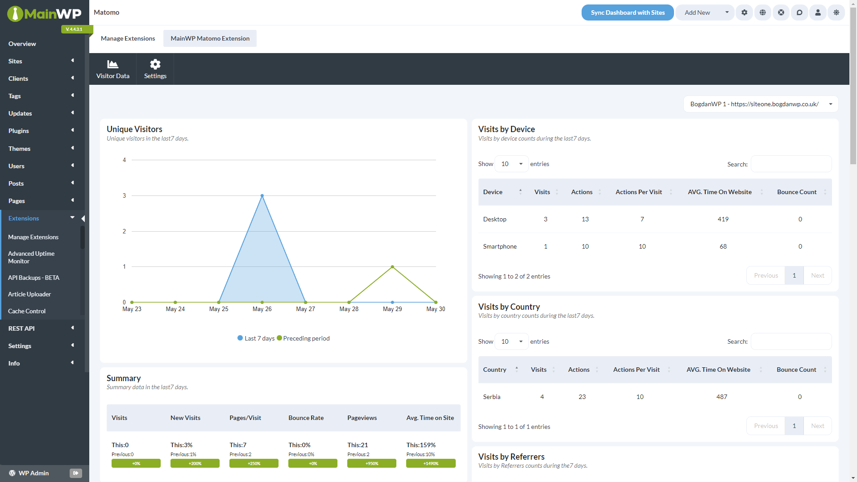
Task: Focus the Visits by Device search field
Action: [791, 164]
